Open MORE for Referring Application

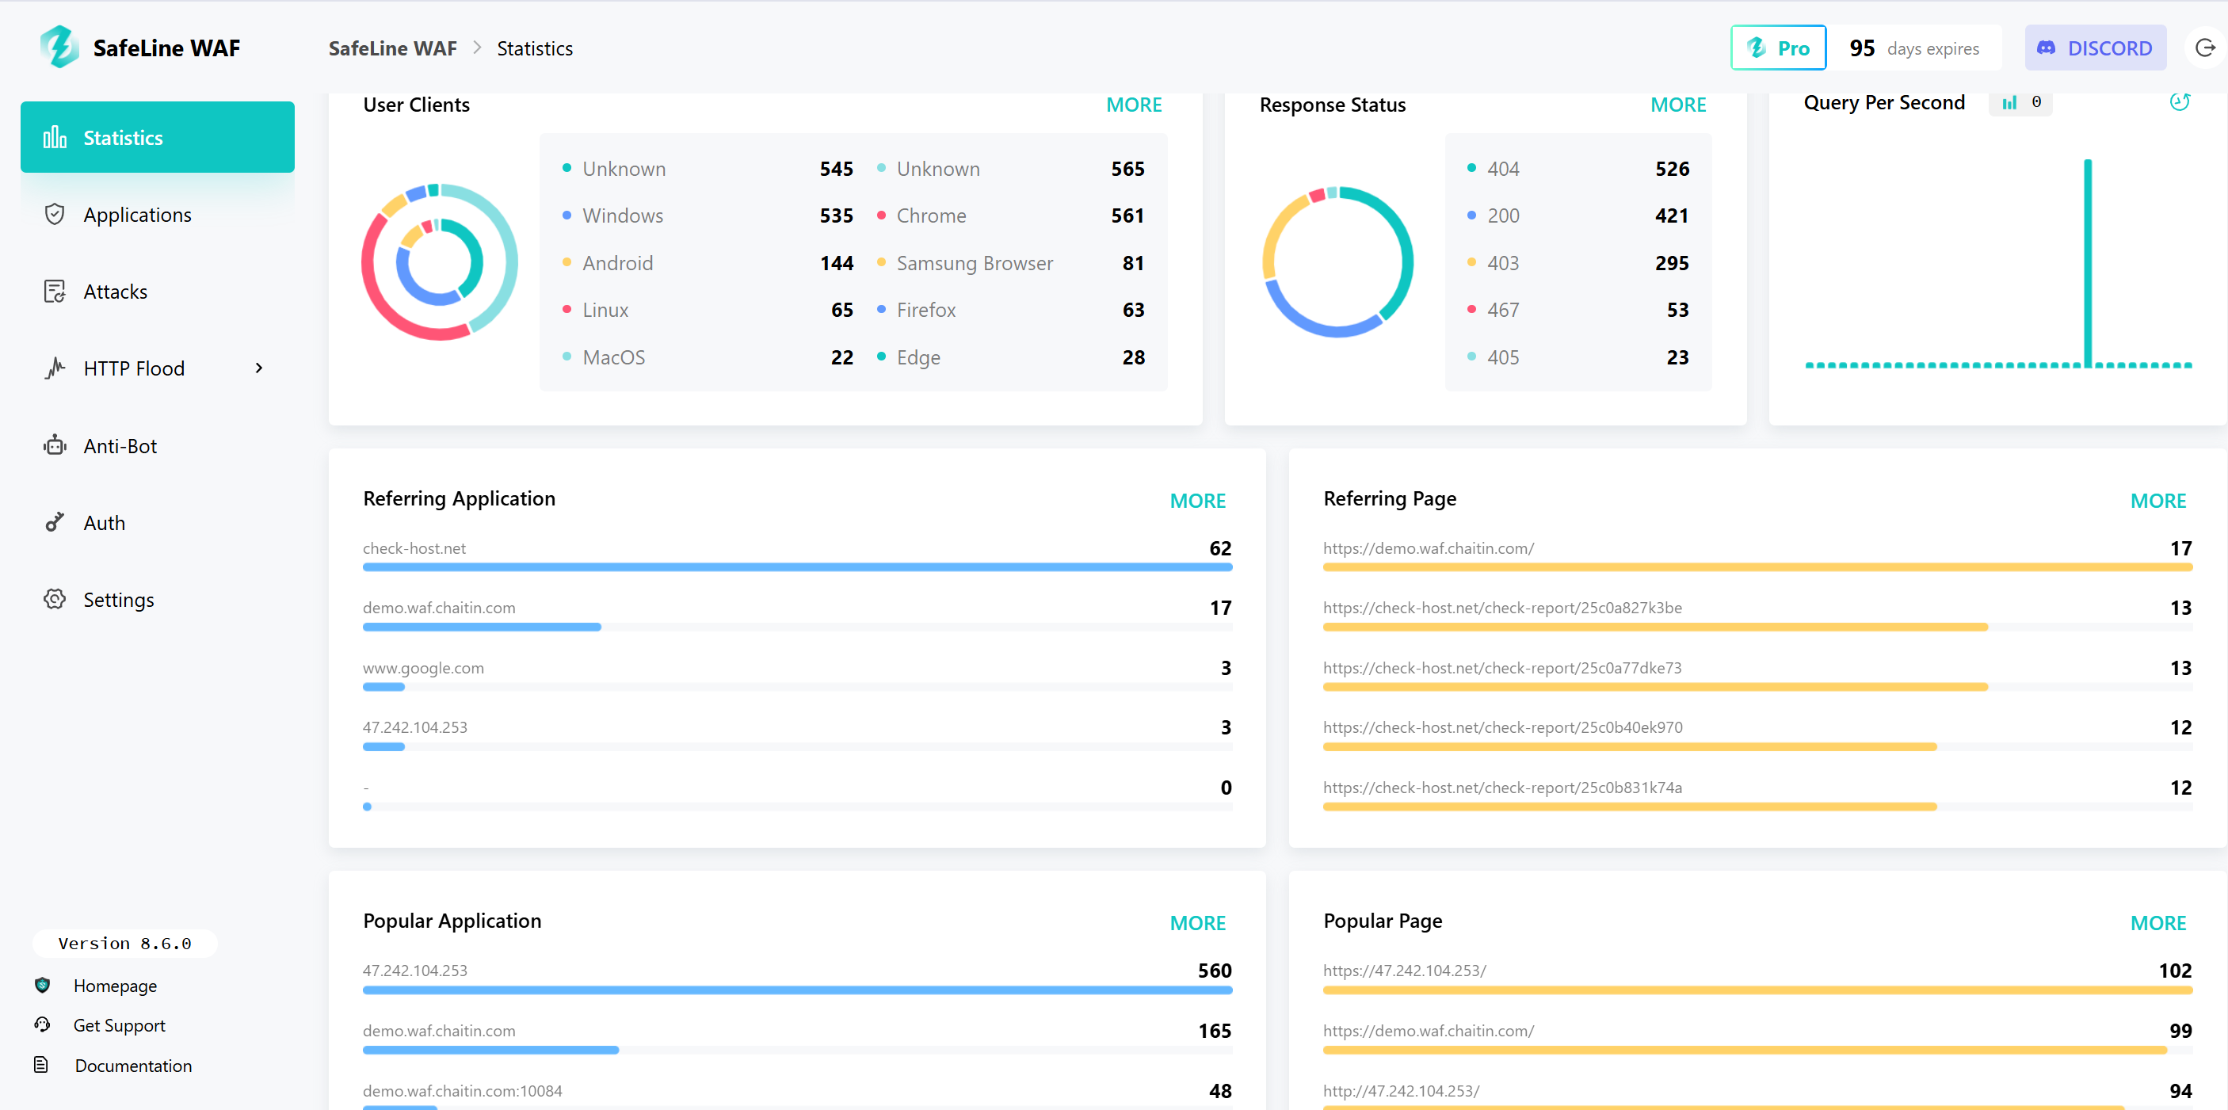click(x=1197, y=500)
